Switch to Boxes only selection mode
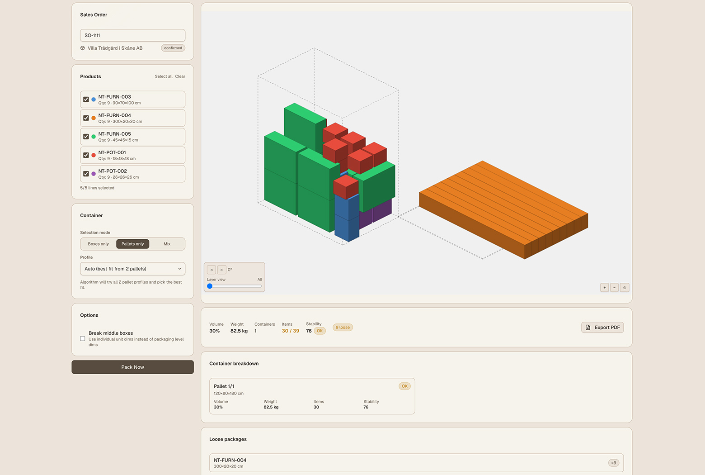This screenshot has width=705, height=475. [98, 244]
